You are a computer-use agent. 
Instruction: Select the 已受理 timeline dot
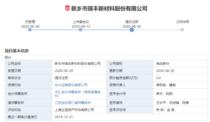point(30,30)
